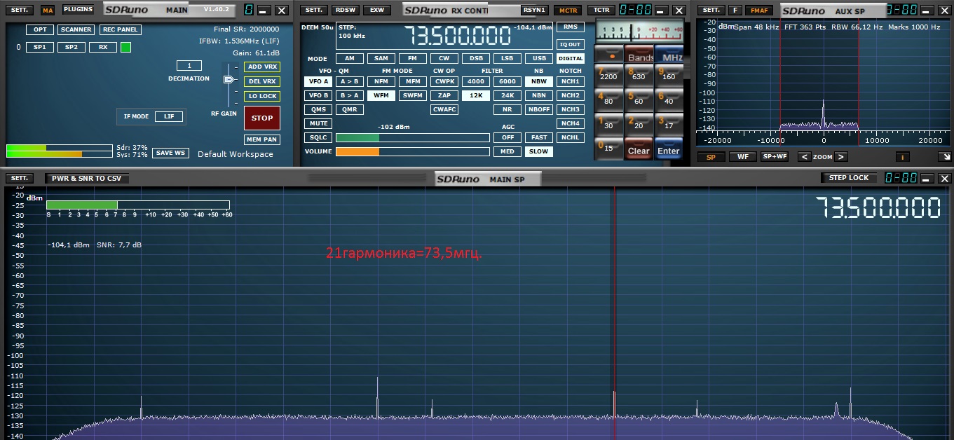This screenshot has width=954, height=440.
Task: Export PWR & SNR TO CSV
Action: (86, 178)
